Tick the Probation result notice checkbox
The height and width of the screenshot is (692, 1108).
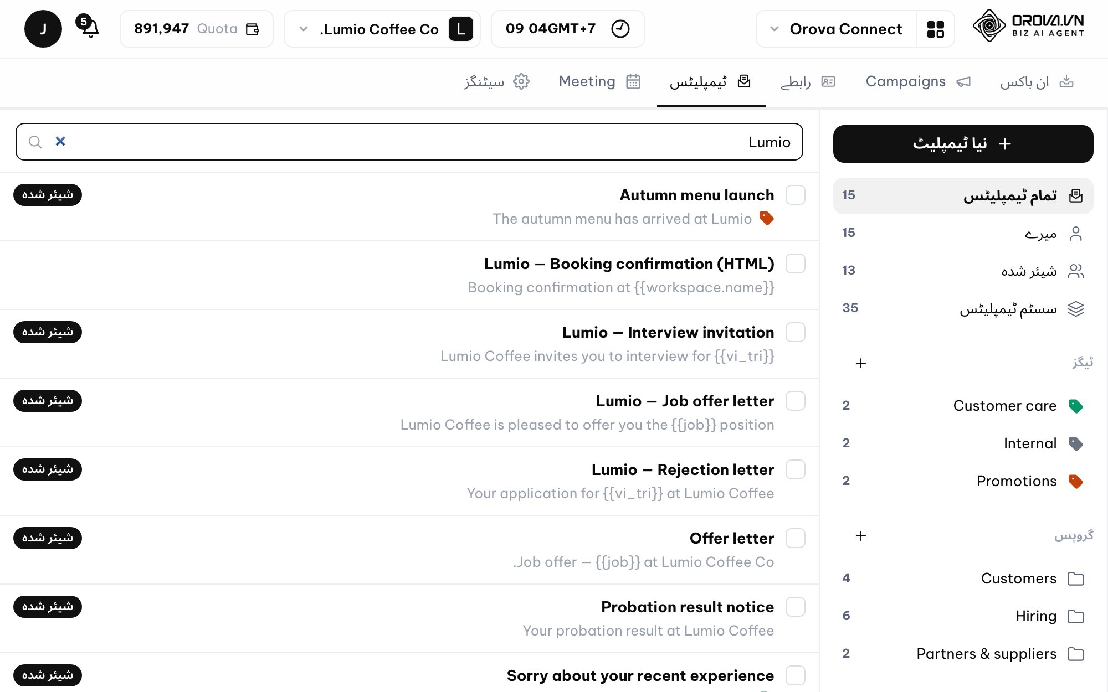(x=796, y=607)
